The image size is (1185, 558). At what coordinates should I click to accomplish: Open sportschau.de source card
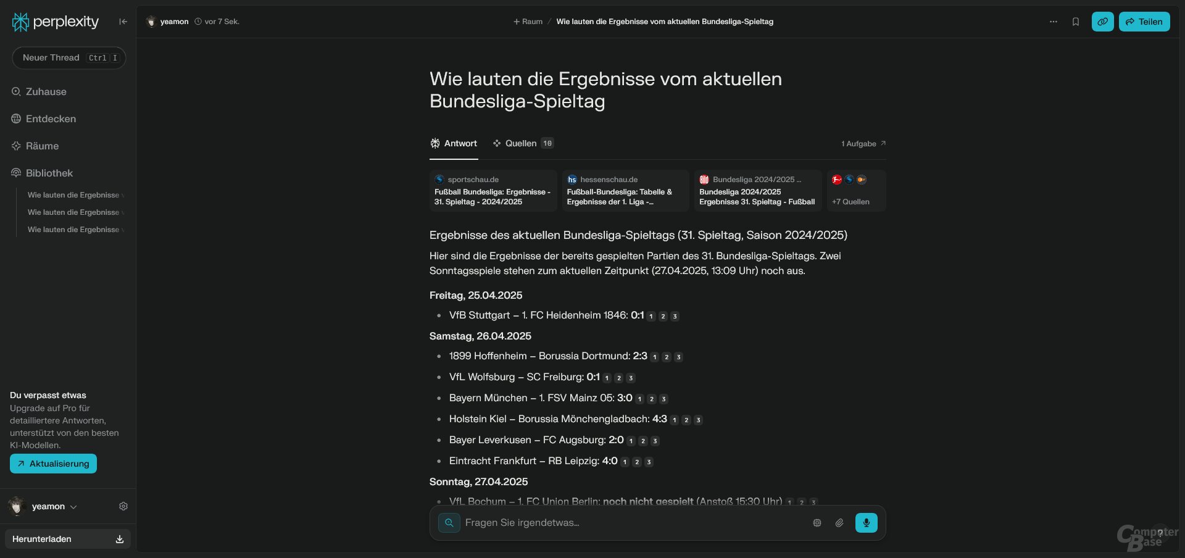click(x=493, y=191)
